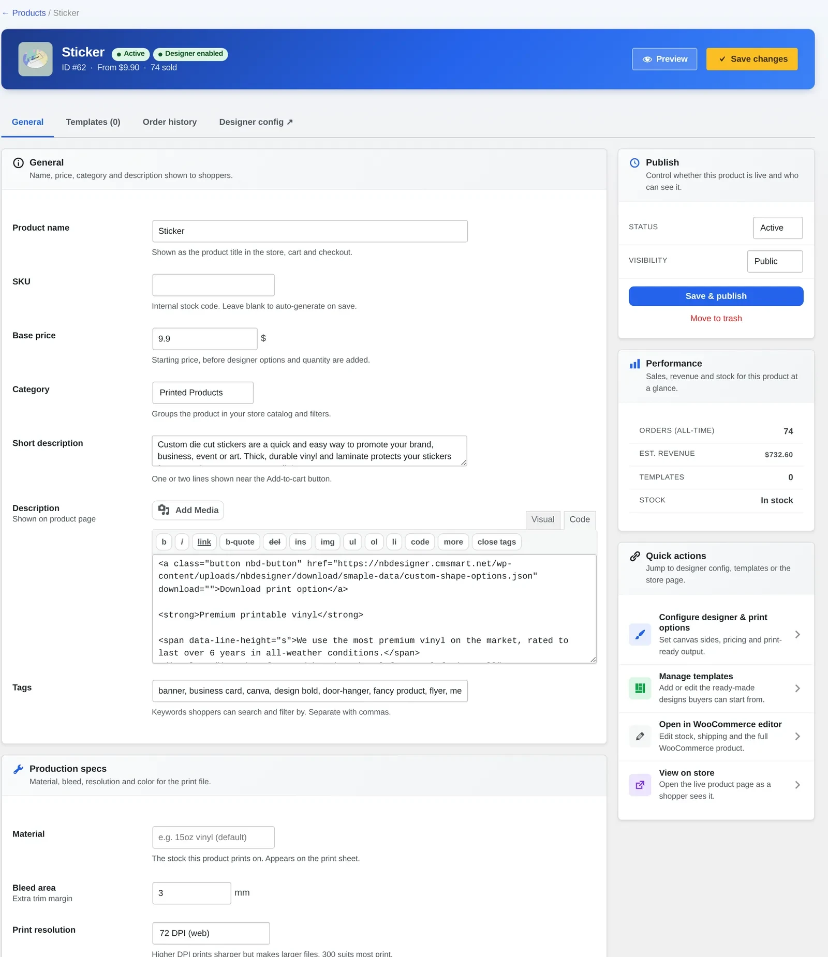Click the close tags button
Image resolution: width=828 pixels, height=957 pixels.
[x=497, y=542]
